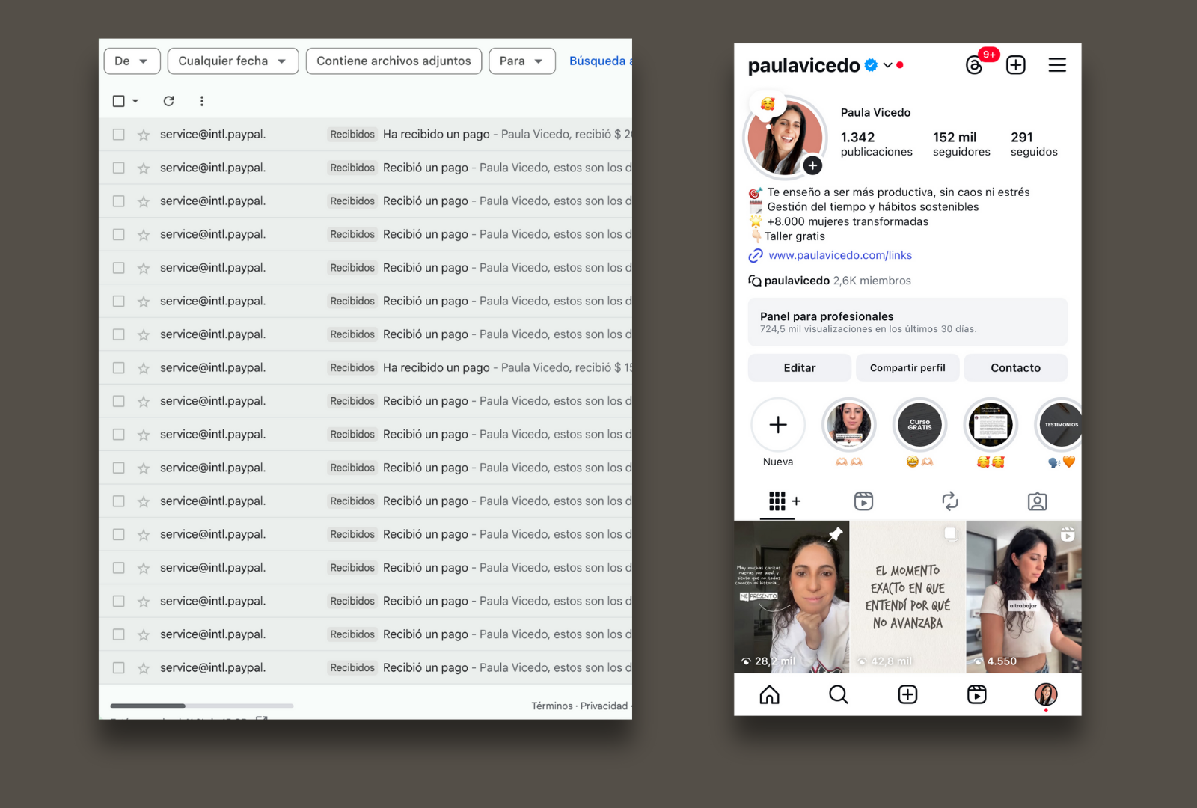This screenshot has width=1197, height=808.
Task: Click the verified badge next to paulavicedo
Action: [x=871, y=65]
